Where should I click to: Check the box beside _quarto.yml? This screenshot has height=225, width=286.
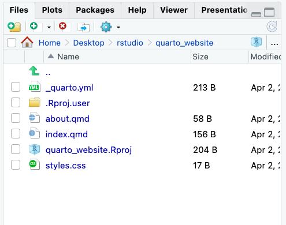tap(16, 87)
